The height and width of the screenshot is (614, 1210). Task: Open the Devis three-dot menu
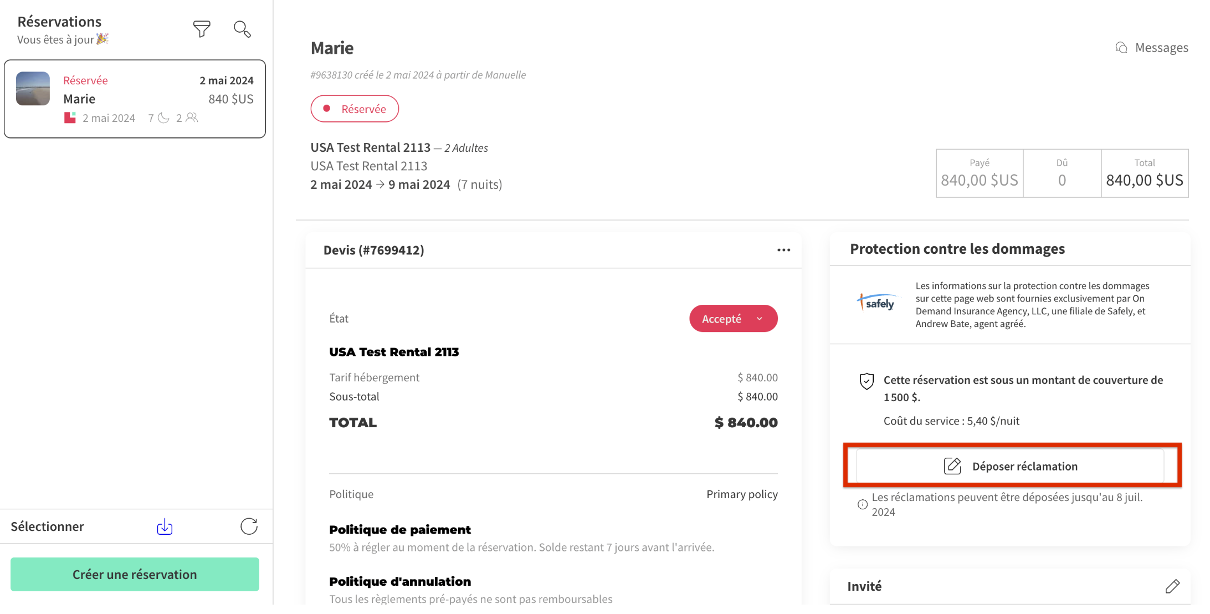(x=783, y=250)
